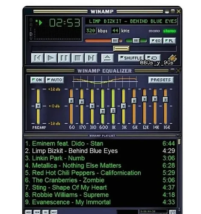Viewport: 201px width, 214px height.
Task: Select Red Hot Chili Peppers - Californication
Action: pos(100,173)
